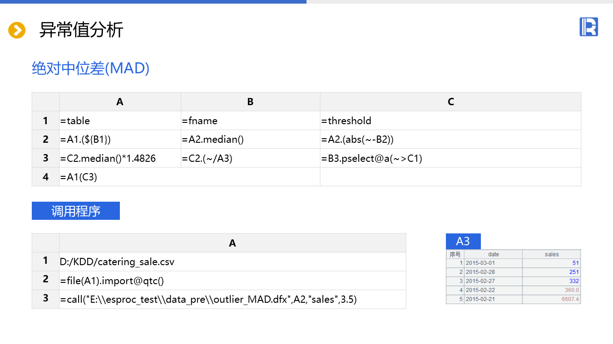Click the blue R logo icon
This screenshot has width=613, height=344.
588,27
